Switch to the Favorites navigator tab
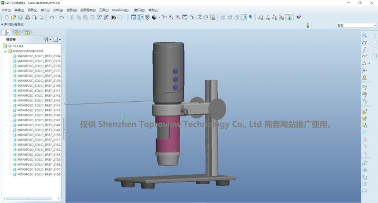The height and width of the screenshot is (203, 378). (x=27, y=33)
